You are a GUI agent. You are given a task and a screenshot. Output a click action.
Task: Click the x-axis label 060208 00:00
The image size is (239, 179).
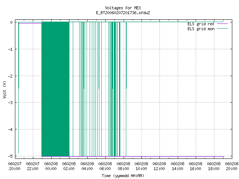tap(51, 166)
